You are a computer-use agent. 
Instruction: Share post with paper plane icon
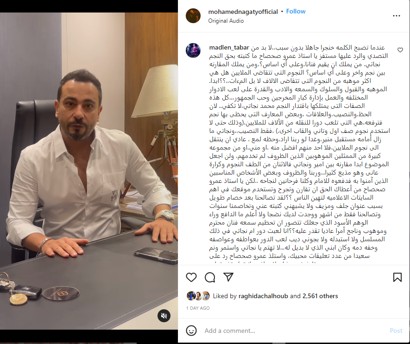pos(228,277)
